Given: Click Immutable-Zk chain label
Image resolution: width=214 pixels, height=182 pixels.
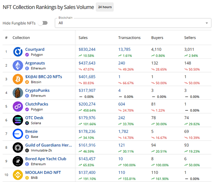Looking at the screenshot, I should pos(41,150).
